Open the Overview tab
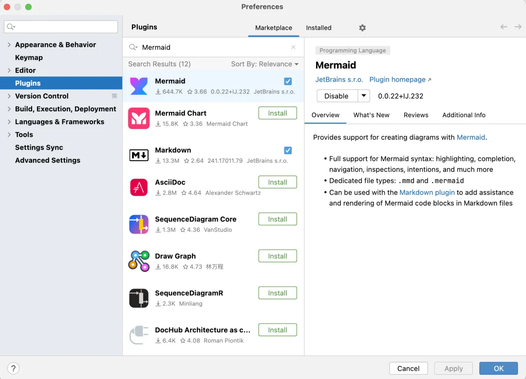The height and width of the screenshot is (379, 526). [x=325, y=115]
